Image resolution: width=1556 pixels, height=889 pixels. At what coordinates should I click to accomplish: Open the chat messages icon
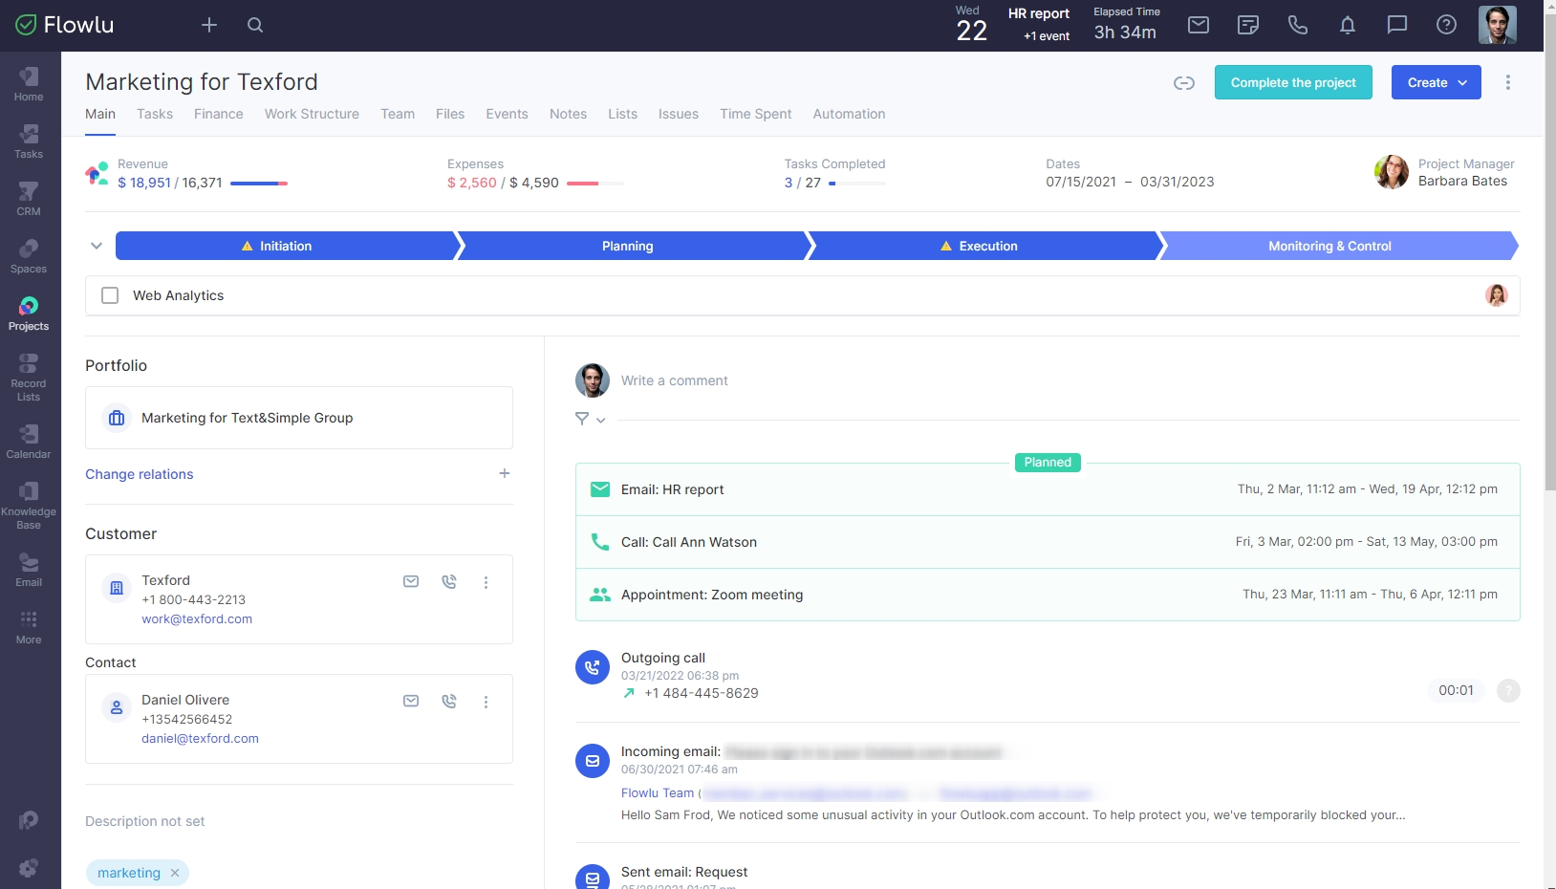pos(1397,25)
